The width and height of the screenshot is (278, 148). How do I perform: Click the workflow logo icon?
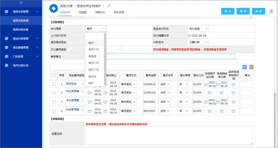(x=54, y=8)
